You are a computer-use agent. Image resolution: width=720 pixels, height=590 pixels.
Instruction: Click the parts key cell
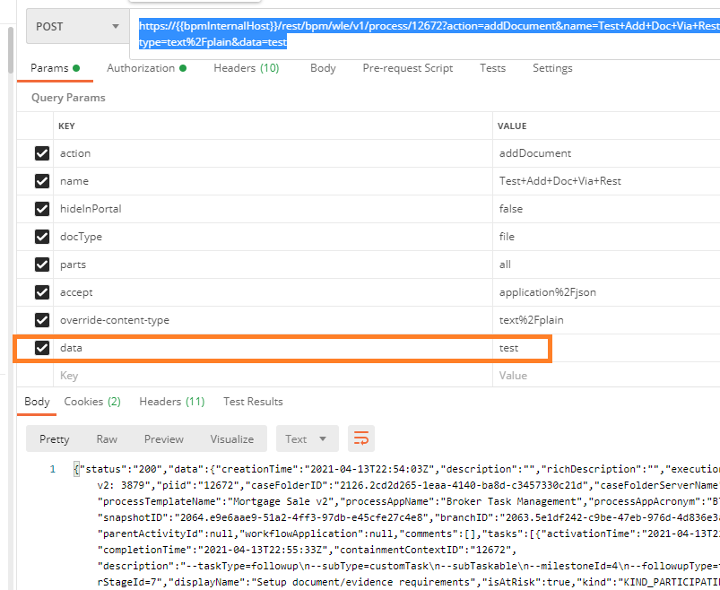273,265
